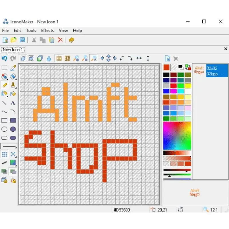
Task: Toggle the highlighted overlapping squares blend mode
Action: pyautogui.click(x=13, y=171)
